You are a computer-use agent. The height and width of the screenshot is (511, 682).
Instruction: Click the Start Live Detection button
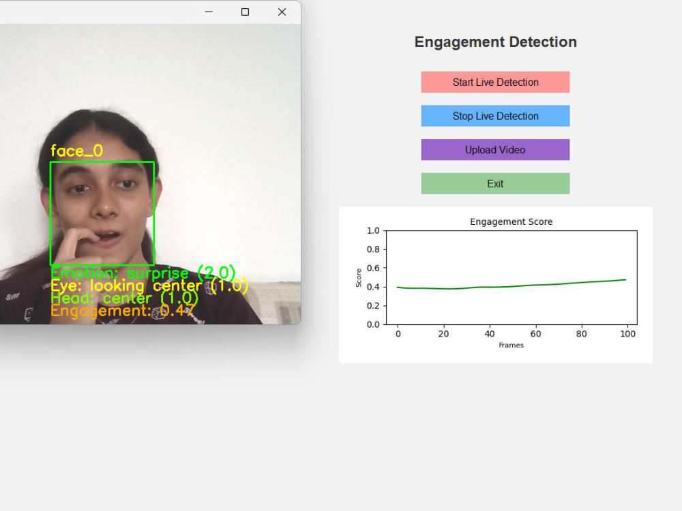(x=495, y=82)
